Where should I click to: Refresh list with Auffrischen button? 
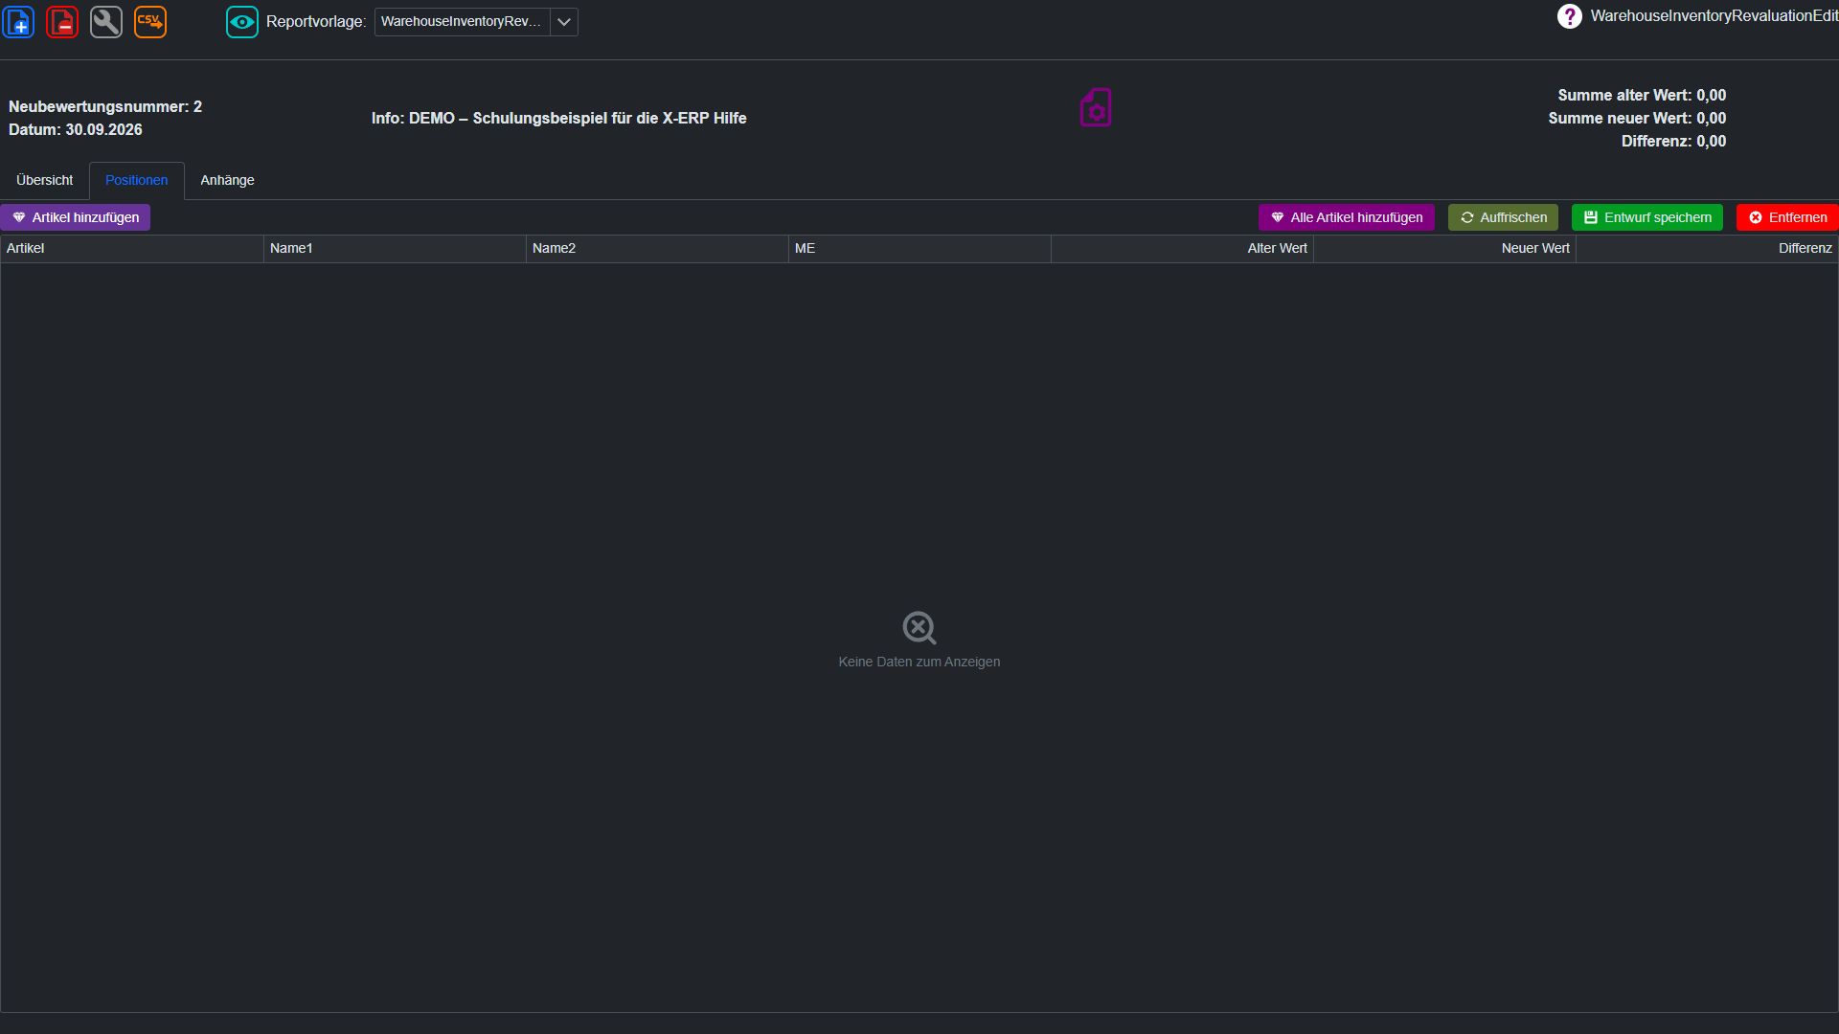click(x=1503, y=217)
